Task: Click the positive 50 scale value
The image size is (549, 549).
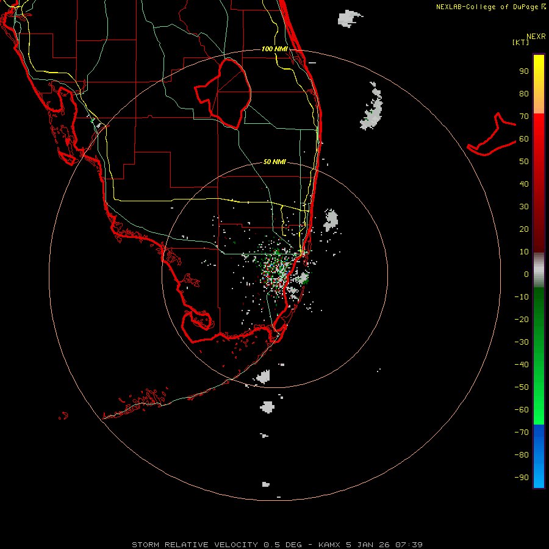Action: (524, 162)
